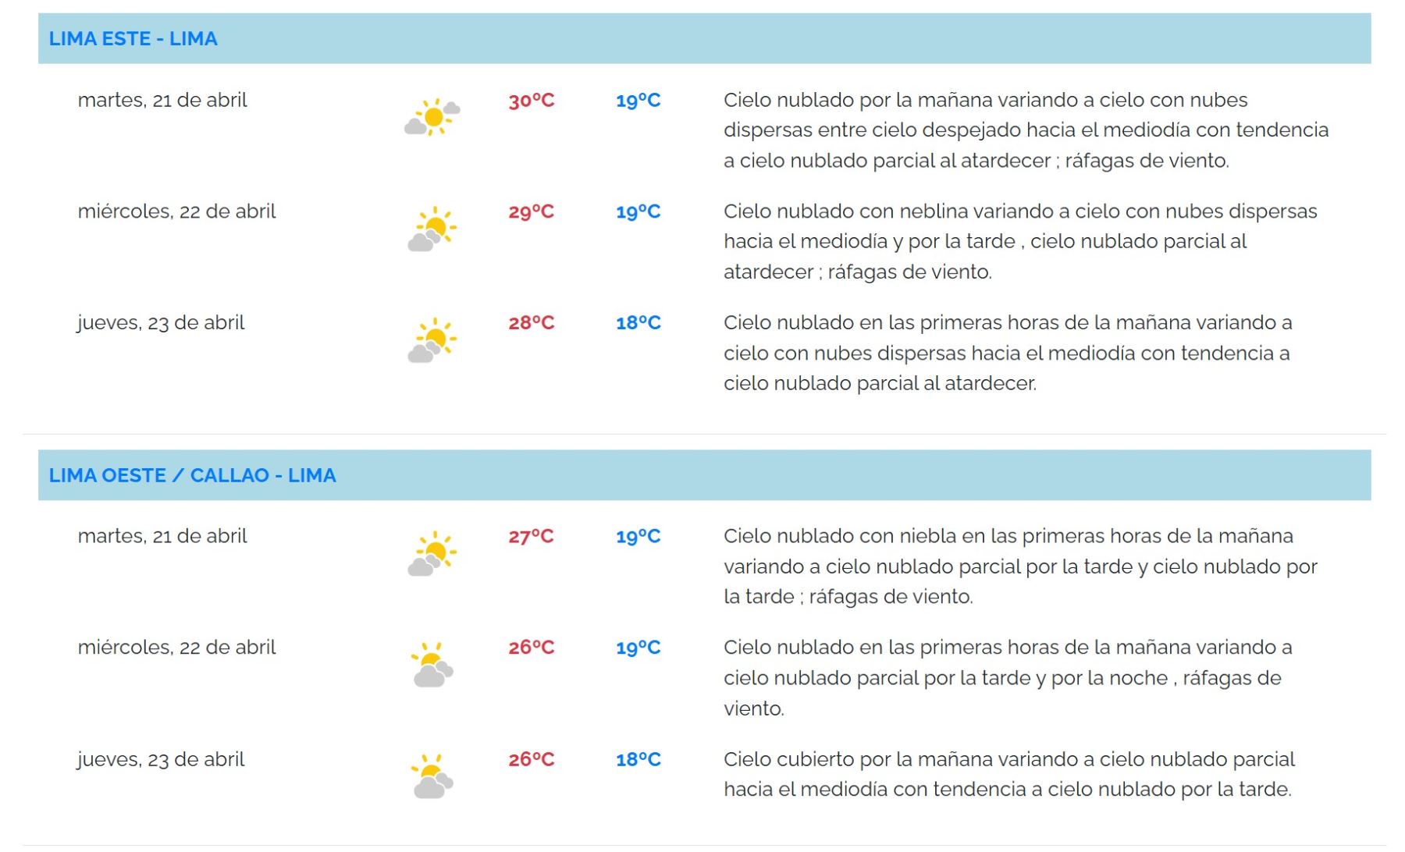Click weather icon for Lima Este miércoles 22
This screenshot has width=1405, height=852.
click(x=432, y=229)
